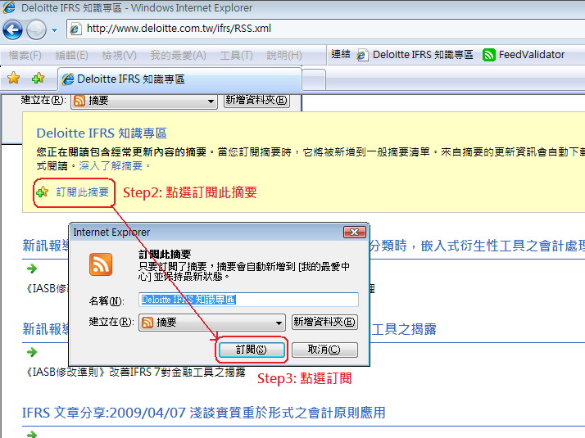Click the star icon beside 訂閱此摘要
This screenshot has height=438, width=585.
point(42,192)
